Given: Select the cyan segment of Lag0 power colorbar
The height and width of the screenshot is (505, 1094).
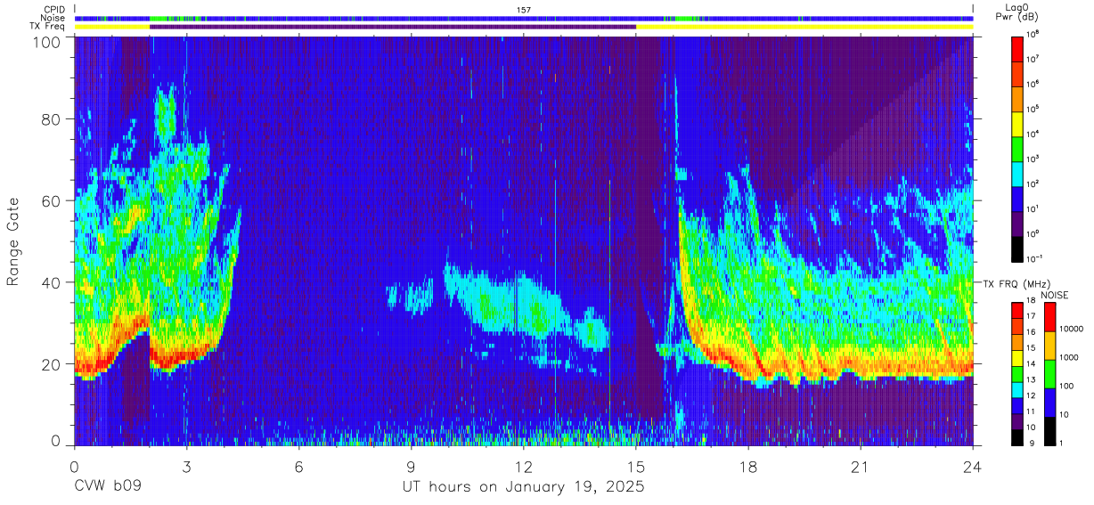Looking at the screenshot, I should pyautogui.click(x=1017, y=173).
